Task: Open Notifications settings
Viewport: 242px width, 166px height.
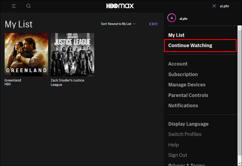Action: coord(183,106)
